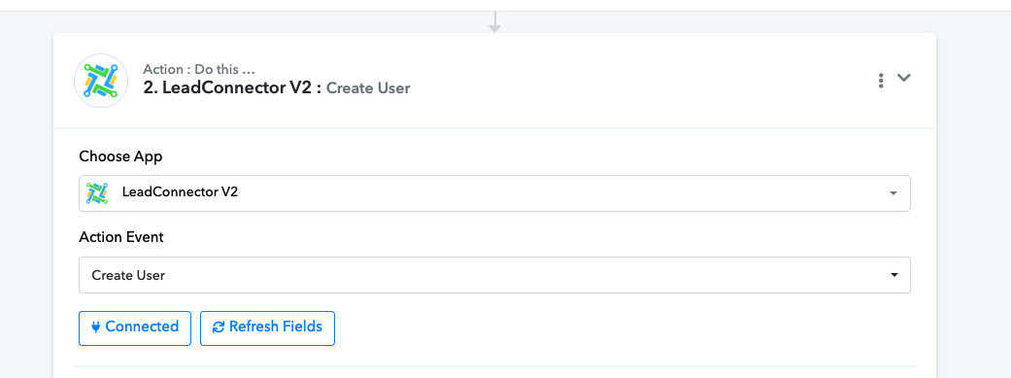Open the three-dot options menu

click(881, 81)
